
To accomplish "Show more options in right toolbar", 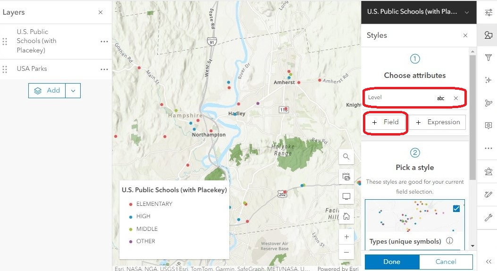I will coord(489,148).
